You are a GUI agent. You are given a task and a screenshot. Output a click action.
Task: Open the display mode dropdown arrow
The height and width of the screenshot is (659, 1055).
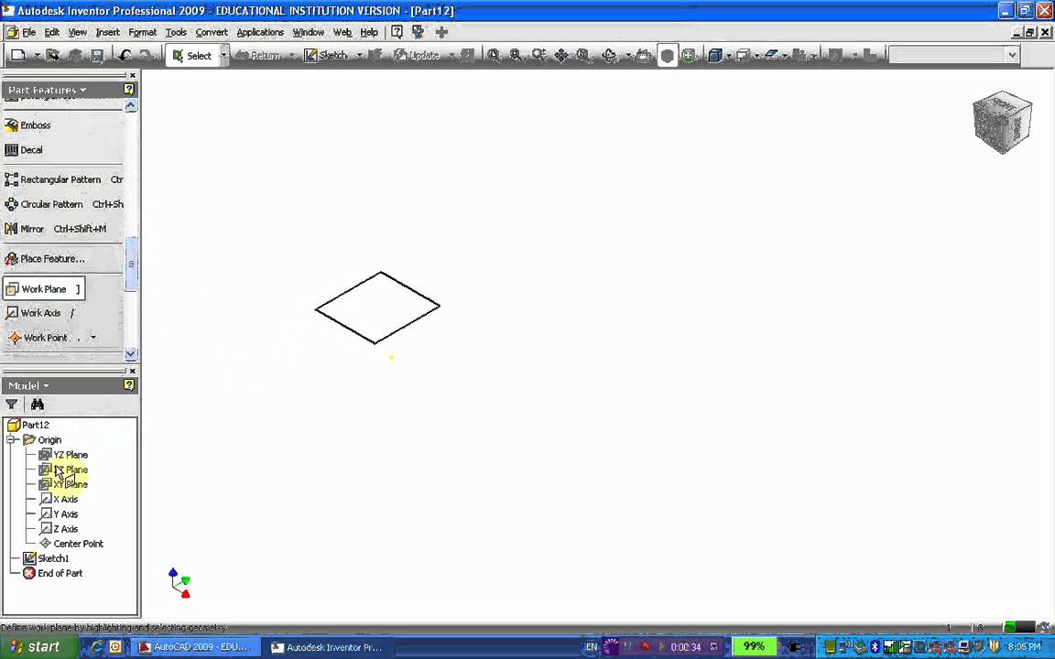(728, 56)
